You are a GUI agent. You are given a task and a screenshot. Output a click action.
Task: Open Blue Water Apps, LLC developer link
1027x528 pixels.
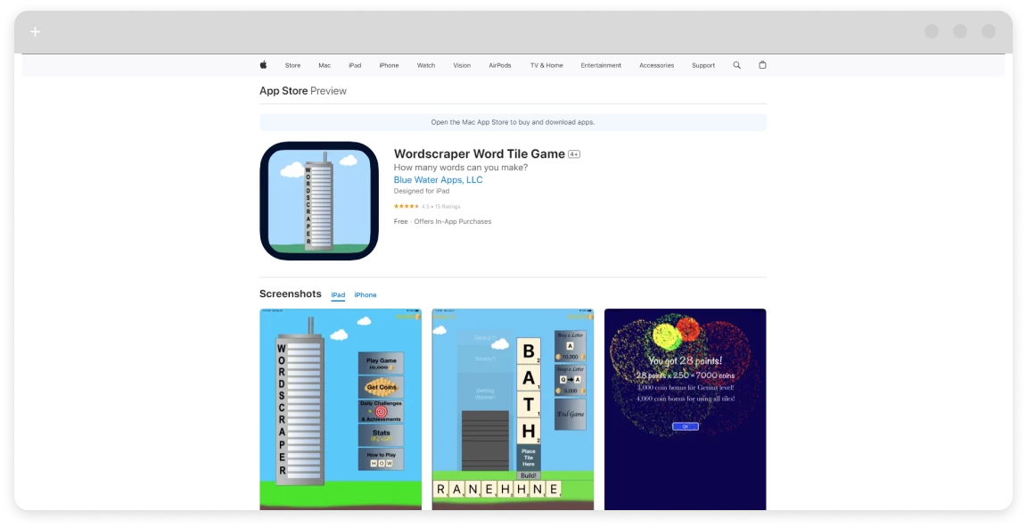click(x=438, y=179)
